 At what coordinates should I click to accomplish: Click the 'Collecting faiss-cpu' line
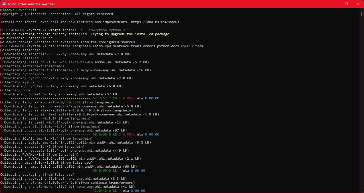click(x=20, y=58)
